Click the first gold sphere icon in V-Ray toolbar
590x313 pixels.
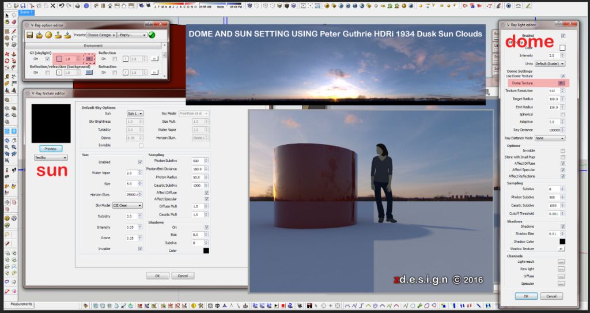click(x=327, y=6)
